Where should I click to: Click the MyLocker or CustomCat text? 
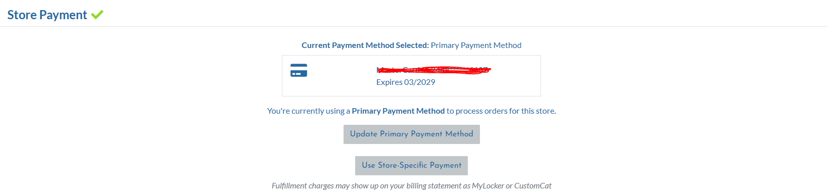(x=512, y=186)
